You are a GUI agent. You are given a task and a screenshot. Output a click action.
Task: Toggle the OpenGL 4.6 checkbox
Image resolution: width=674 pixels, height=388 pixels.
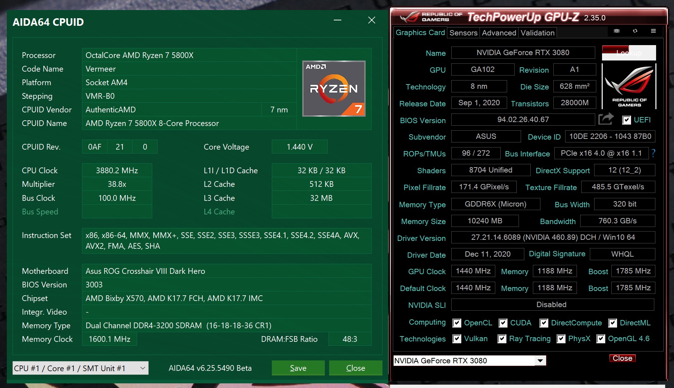tap(601, 339)
